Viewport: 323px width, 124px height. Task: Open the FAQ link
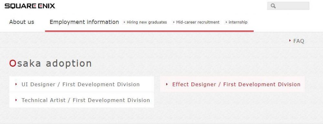coord(299,41)
